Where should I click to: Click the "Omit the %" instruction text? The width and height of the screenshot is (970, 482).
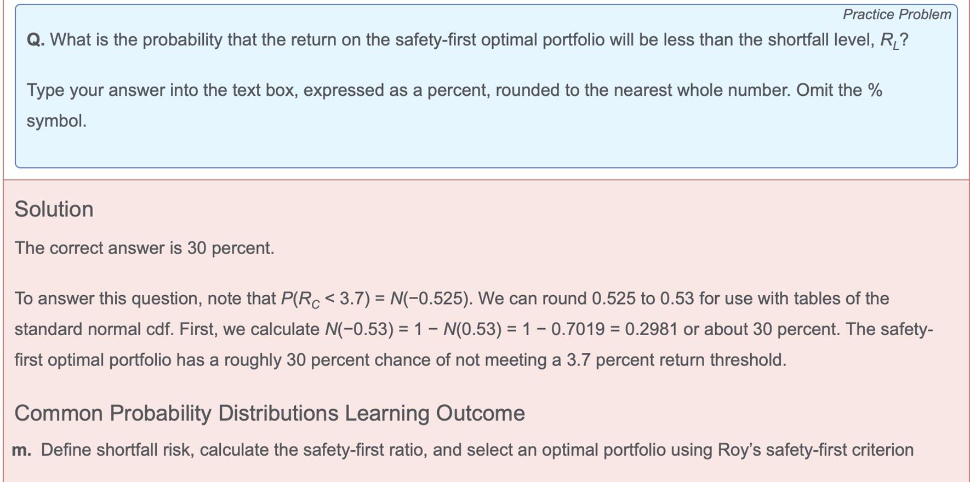[839, 90]
